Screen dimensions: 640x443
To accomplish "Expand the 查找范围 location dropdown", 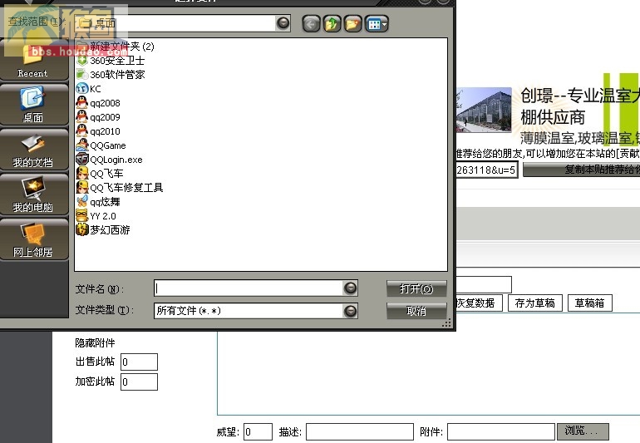I will coord(283,23).
